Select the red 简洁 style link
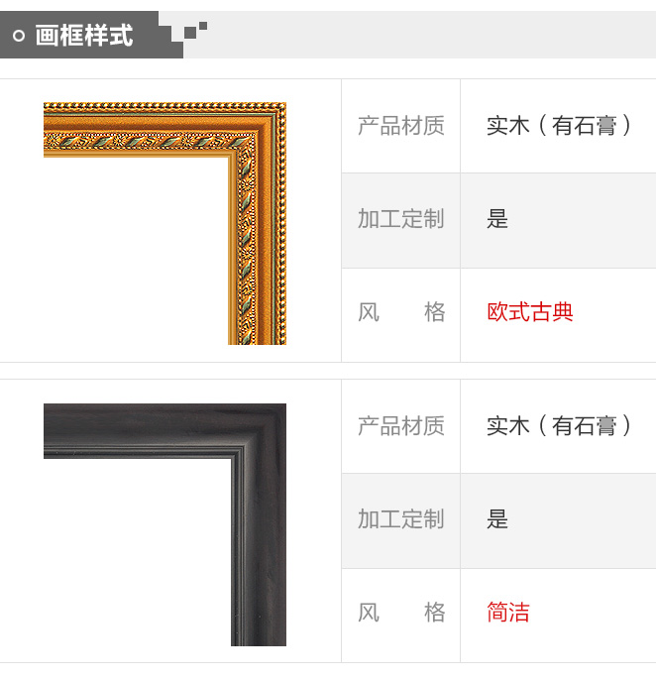Screen dimensions: 656x679 click(x=508, y=613)
